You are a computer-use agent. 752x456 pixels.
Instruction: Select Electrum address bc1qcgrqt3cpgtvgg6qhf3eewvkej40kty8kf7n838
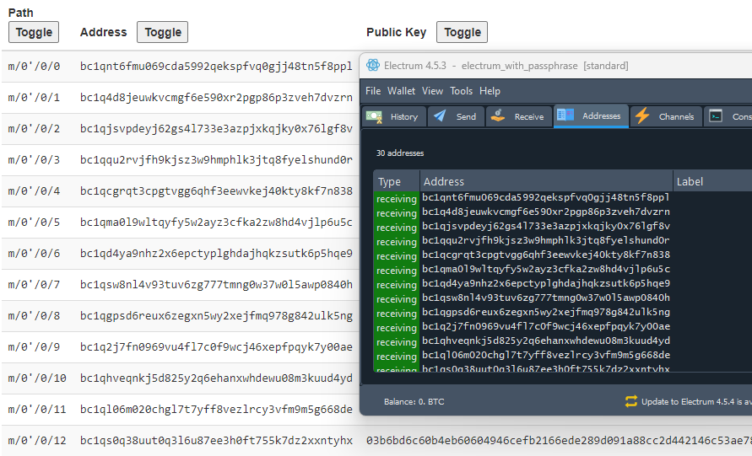(x=546, y=255)
